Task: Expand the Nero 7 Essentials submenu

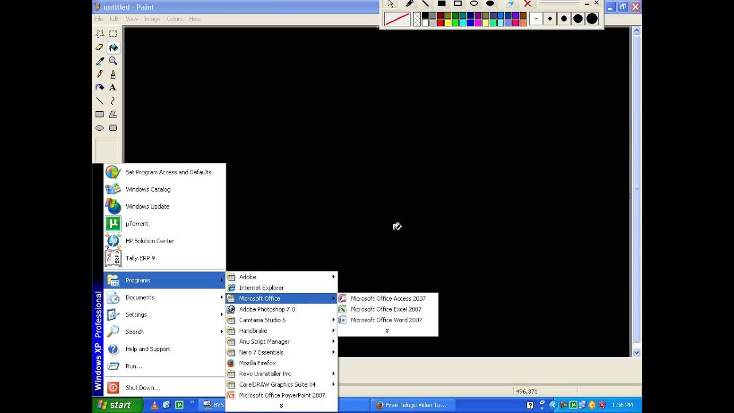Action: (281, 352)
